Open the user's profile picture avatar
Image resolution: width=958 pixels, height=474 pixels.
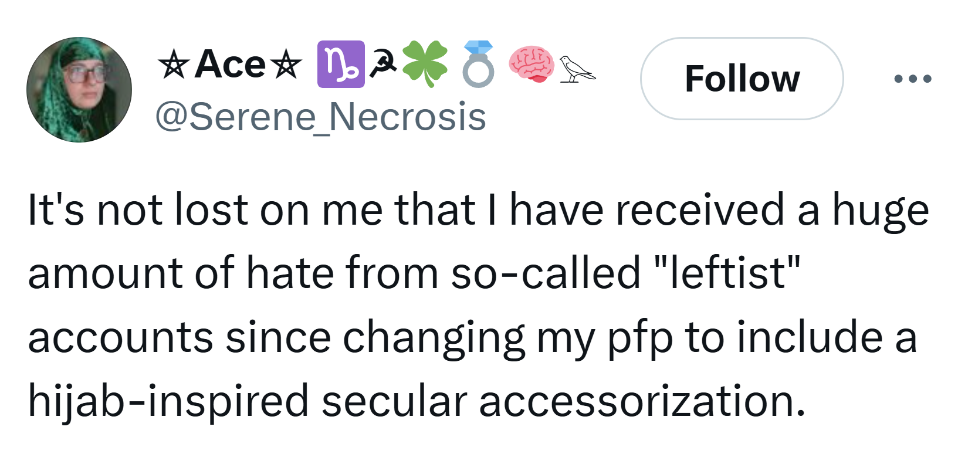click(79, 90)
